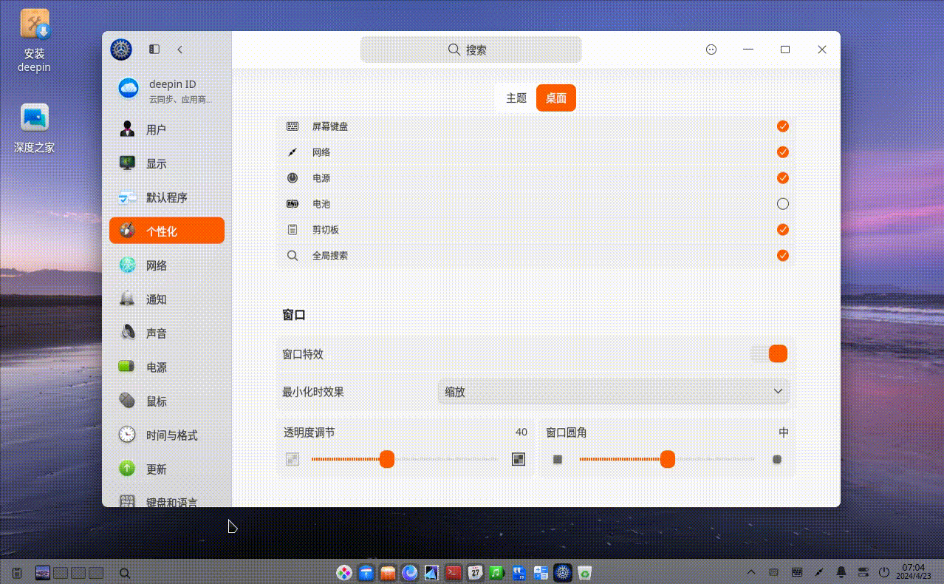Screen dimensions: 944x584
Task: Disable the 剪切板 plugin toggle
Action: [x=782, y=229]
